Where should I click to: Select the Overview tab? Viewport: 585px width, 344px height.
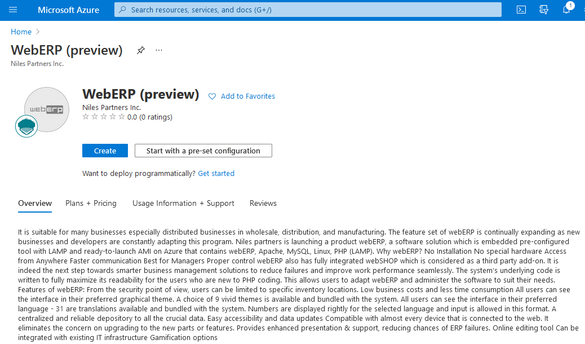[x=35, y=203]
